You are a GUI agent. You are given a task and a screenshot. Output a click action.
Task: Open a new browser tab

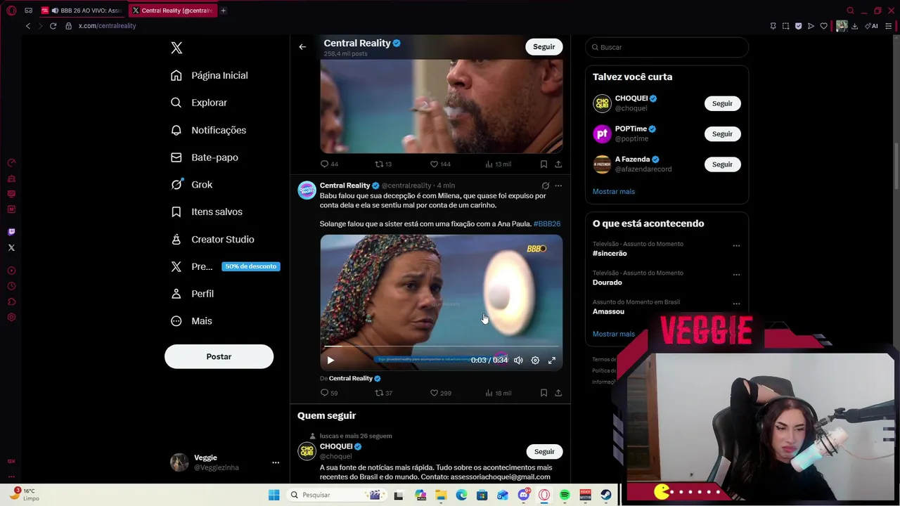click(x=223, y=11)
